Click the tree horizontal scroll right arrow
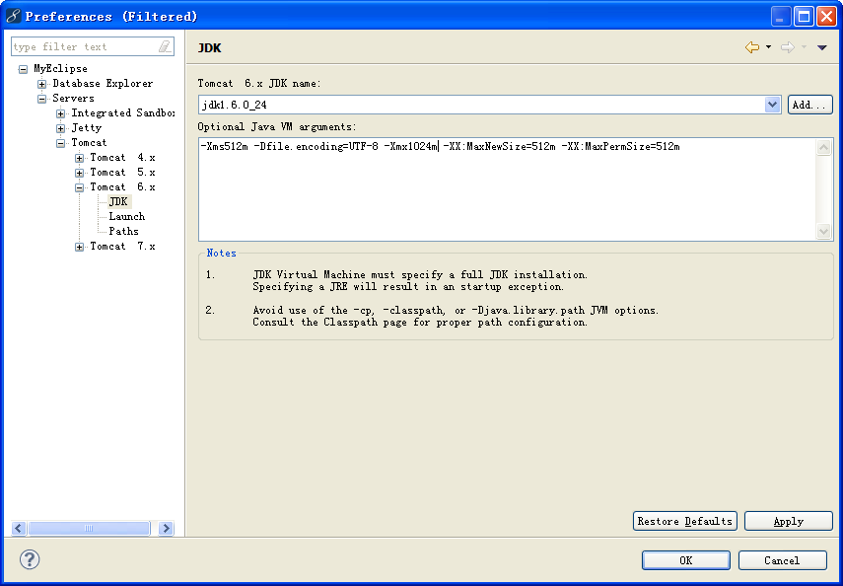The height and width of the screenshot is (586, 843). coord(166,529)
